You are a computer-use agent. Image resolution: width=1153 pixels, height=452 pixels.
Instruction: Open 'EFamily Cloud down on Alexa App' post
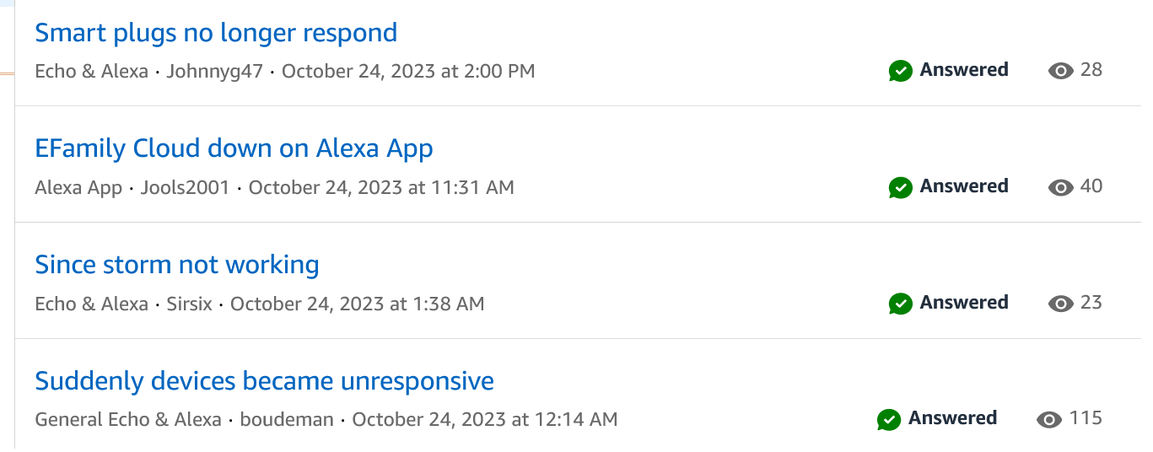click(234, 149)
